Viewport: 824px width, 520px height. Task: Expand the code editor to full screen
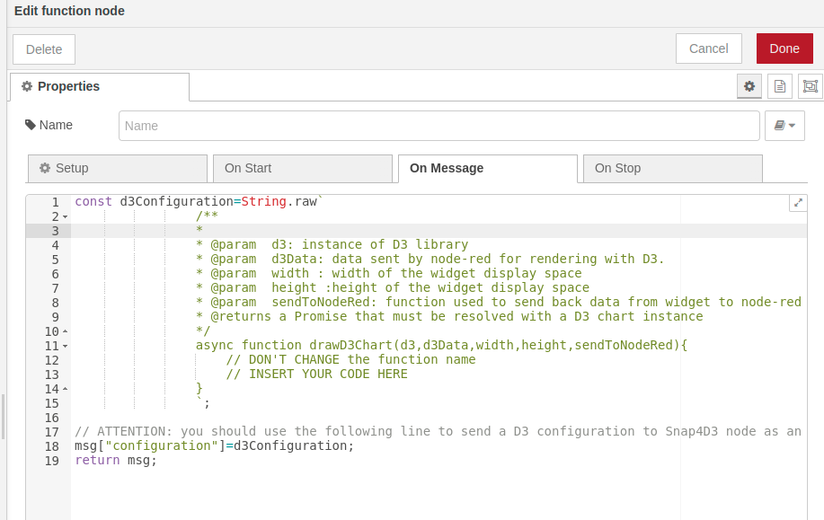[797, 203]
